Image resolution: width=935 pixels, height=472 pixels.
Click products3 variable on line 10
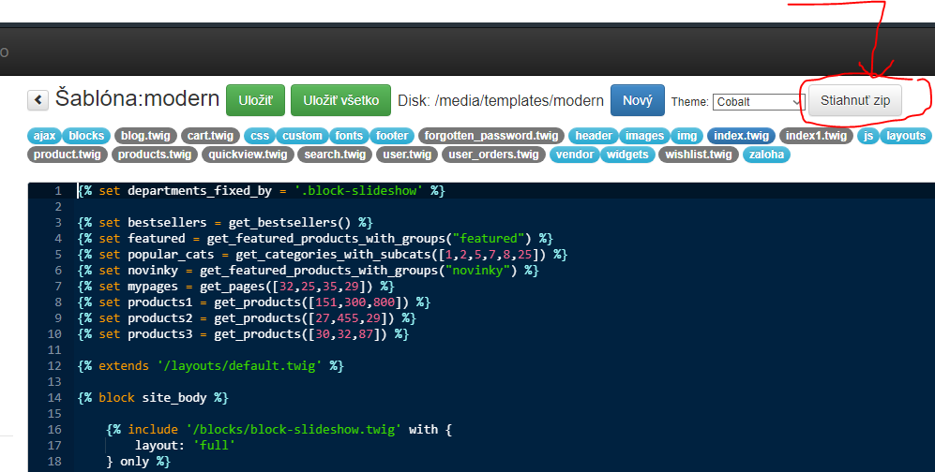coord(159,334)
